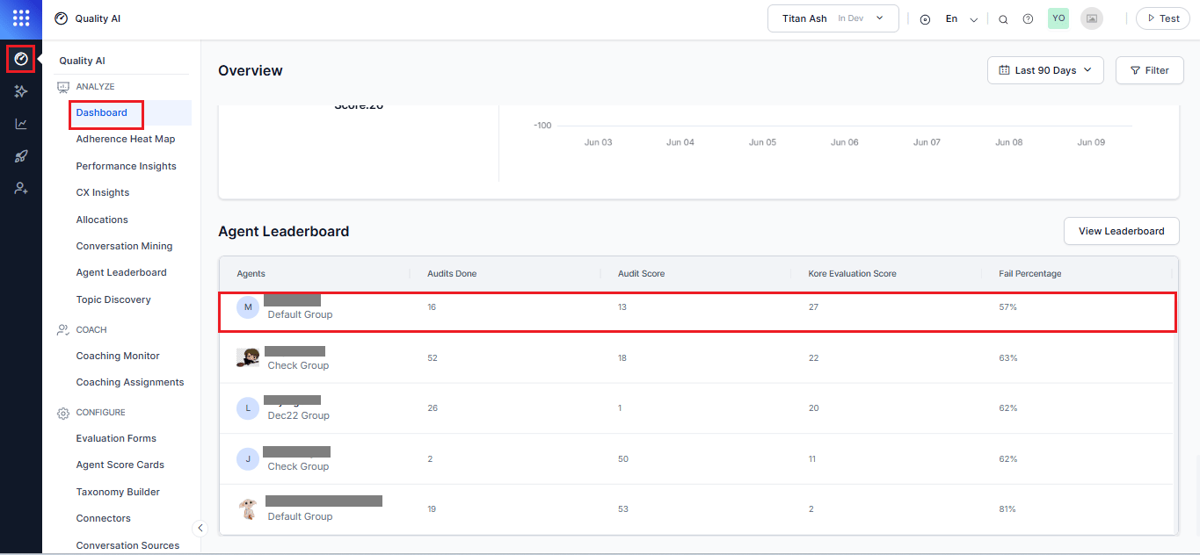Viewport: 1200px width, 555px height.
Task: Open the sparkle automation sidebar icon
Action: point(21,91)
